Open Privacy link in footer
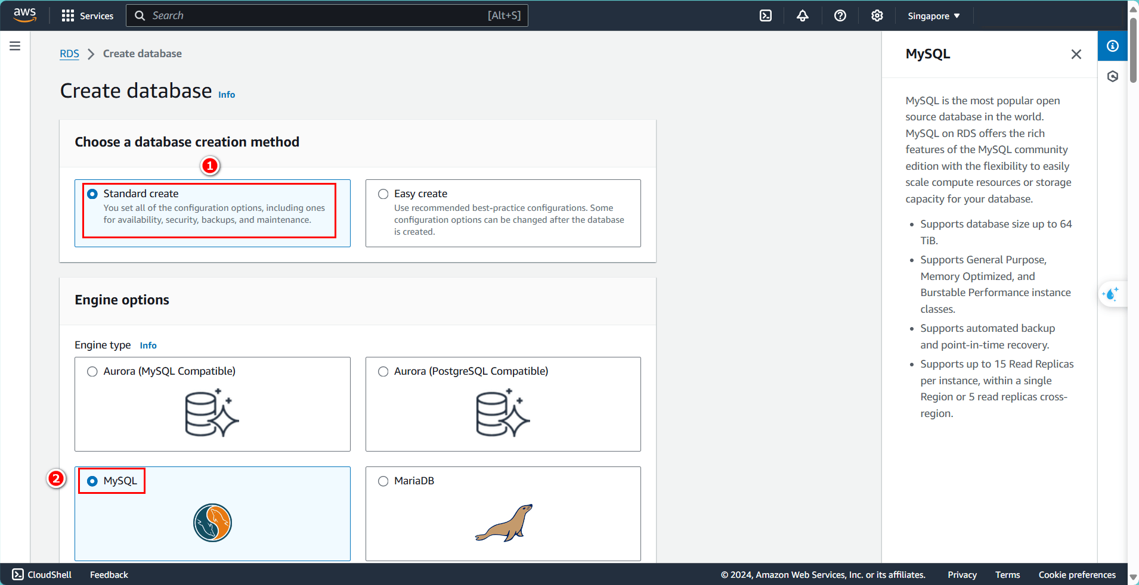The width and height of the screenshot is (1139, 585). [962, 575]
